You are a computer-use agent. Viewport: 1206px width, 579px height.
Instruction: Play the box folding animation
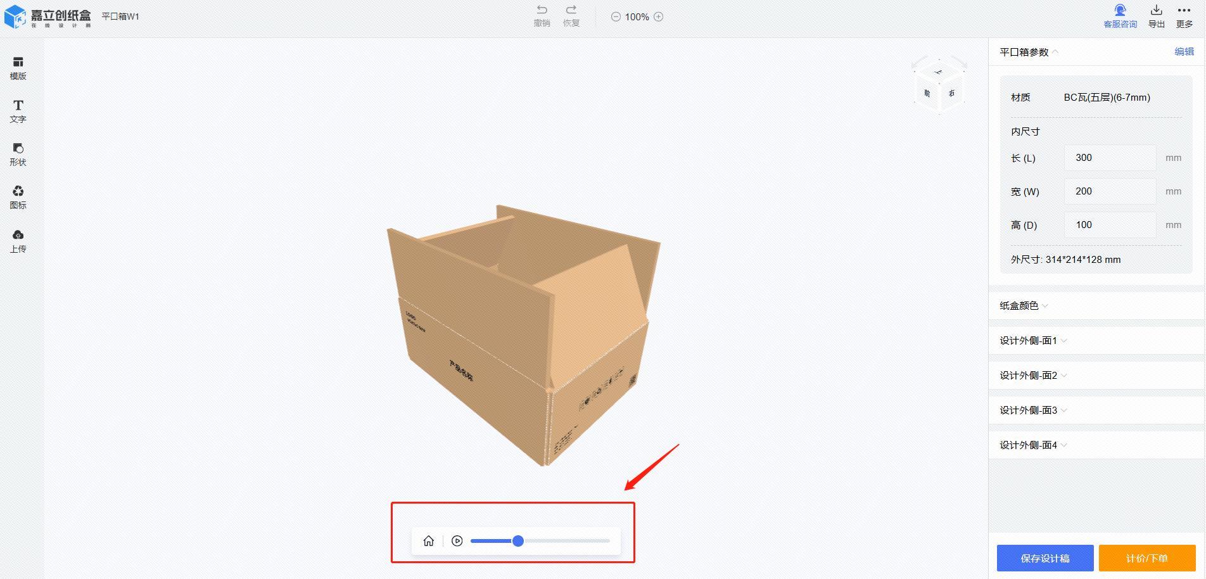coord(457,541)
